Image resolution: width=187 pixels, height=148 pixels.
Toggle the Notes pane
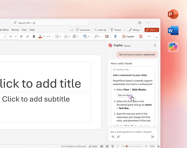point(93,146)
